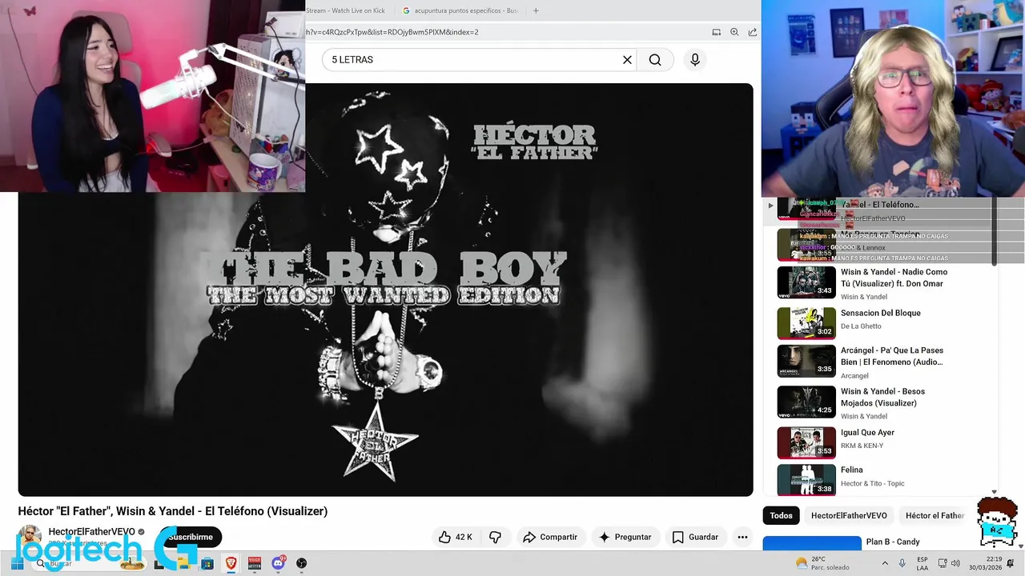Play 'Sensacion Del Bloque' by De La Ghetto

coord(880,313)
